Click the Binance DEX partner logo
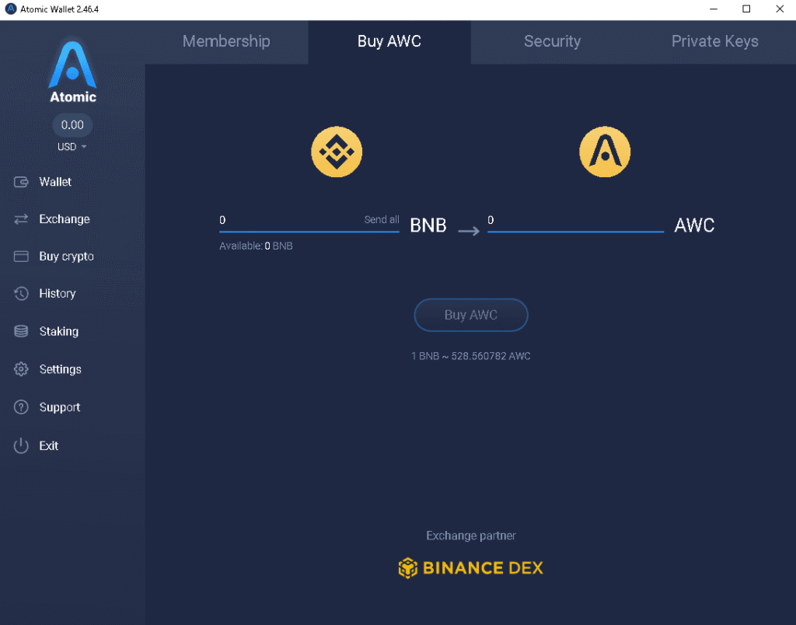Image resolution: width=796 pixels, height=625 pixels. [x=471, y=568]
